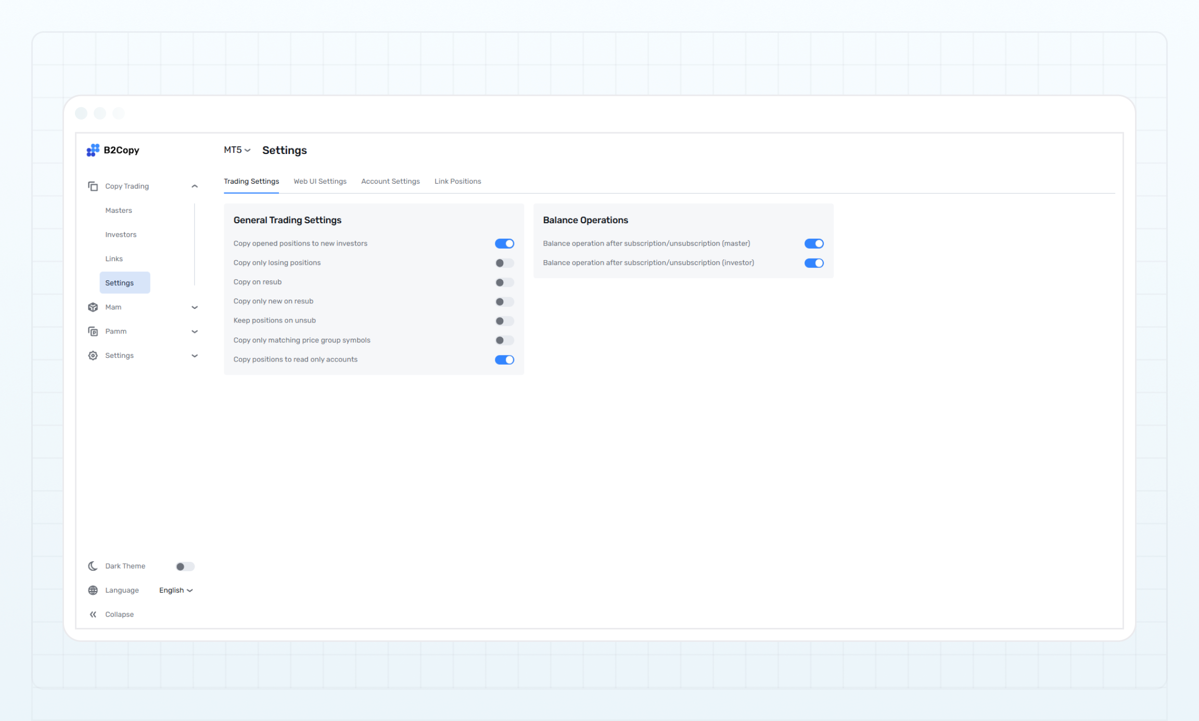Open the MT5 platform dropdown
The width and height of the screenshot is (1199, 721).
click(x=236, y=150)
